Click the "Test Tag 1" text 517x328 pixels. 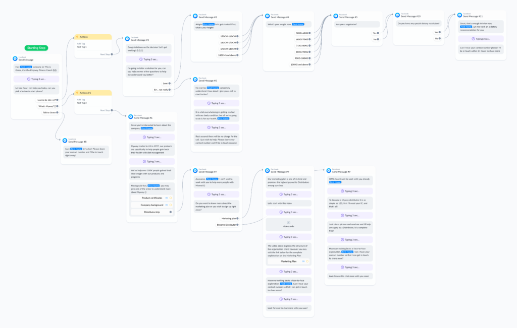pyautogui.click(x=82, y=47)
